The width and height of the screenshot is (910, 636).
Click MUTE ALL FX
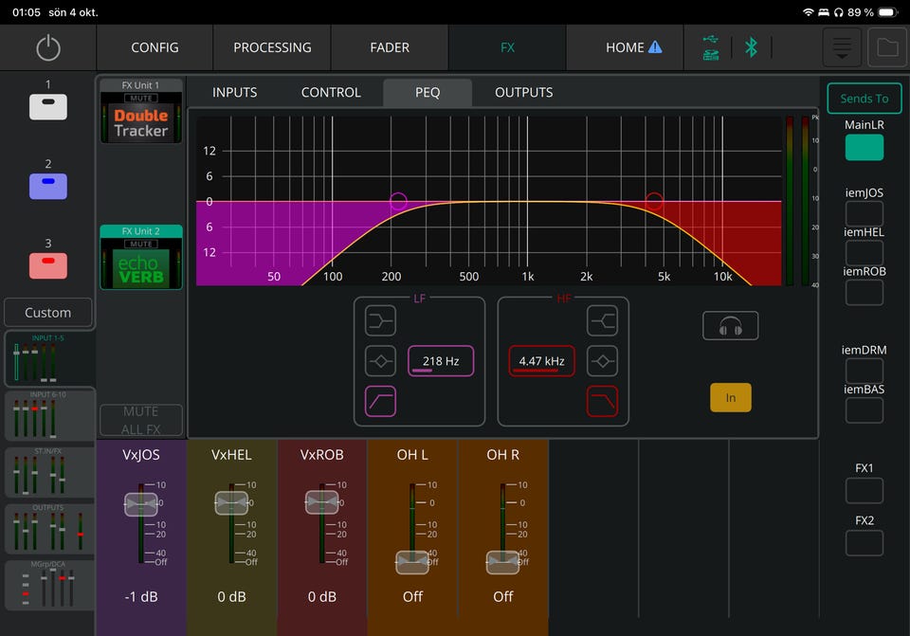(x=141, y=420)
